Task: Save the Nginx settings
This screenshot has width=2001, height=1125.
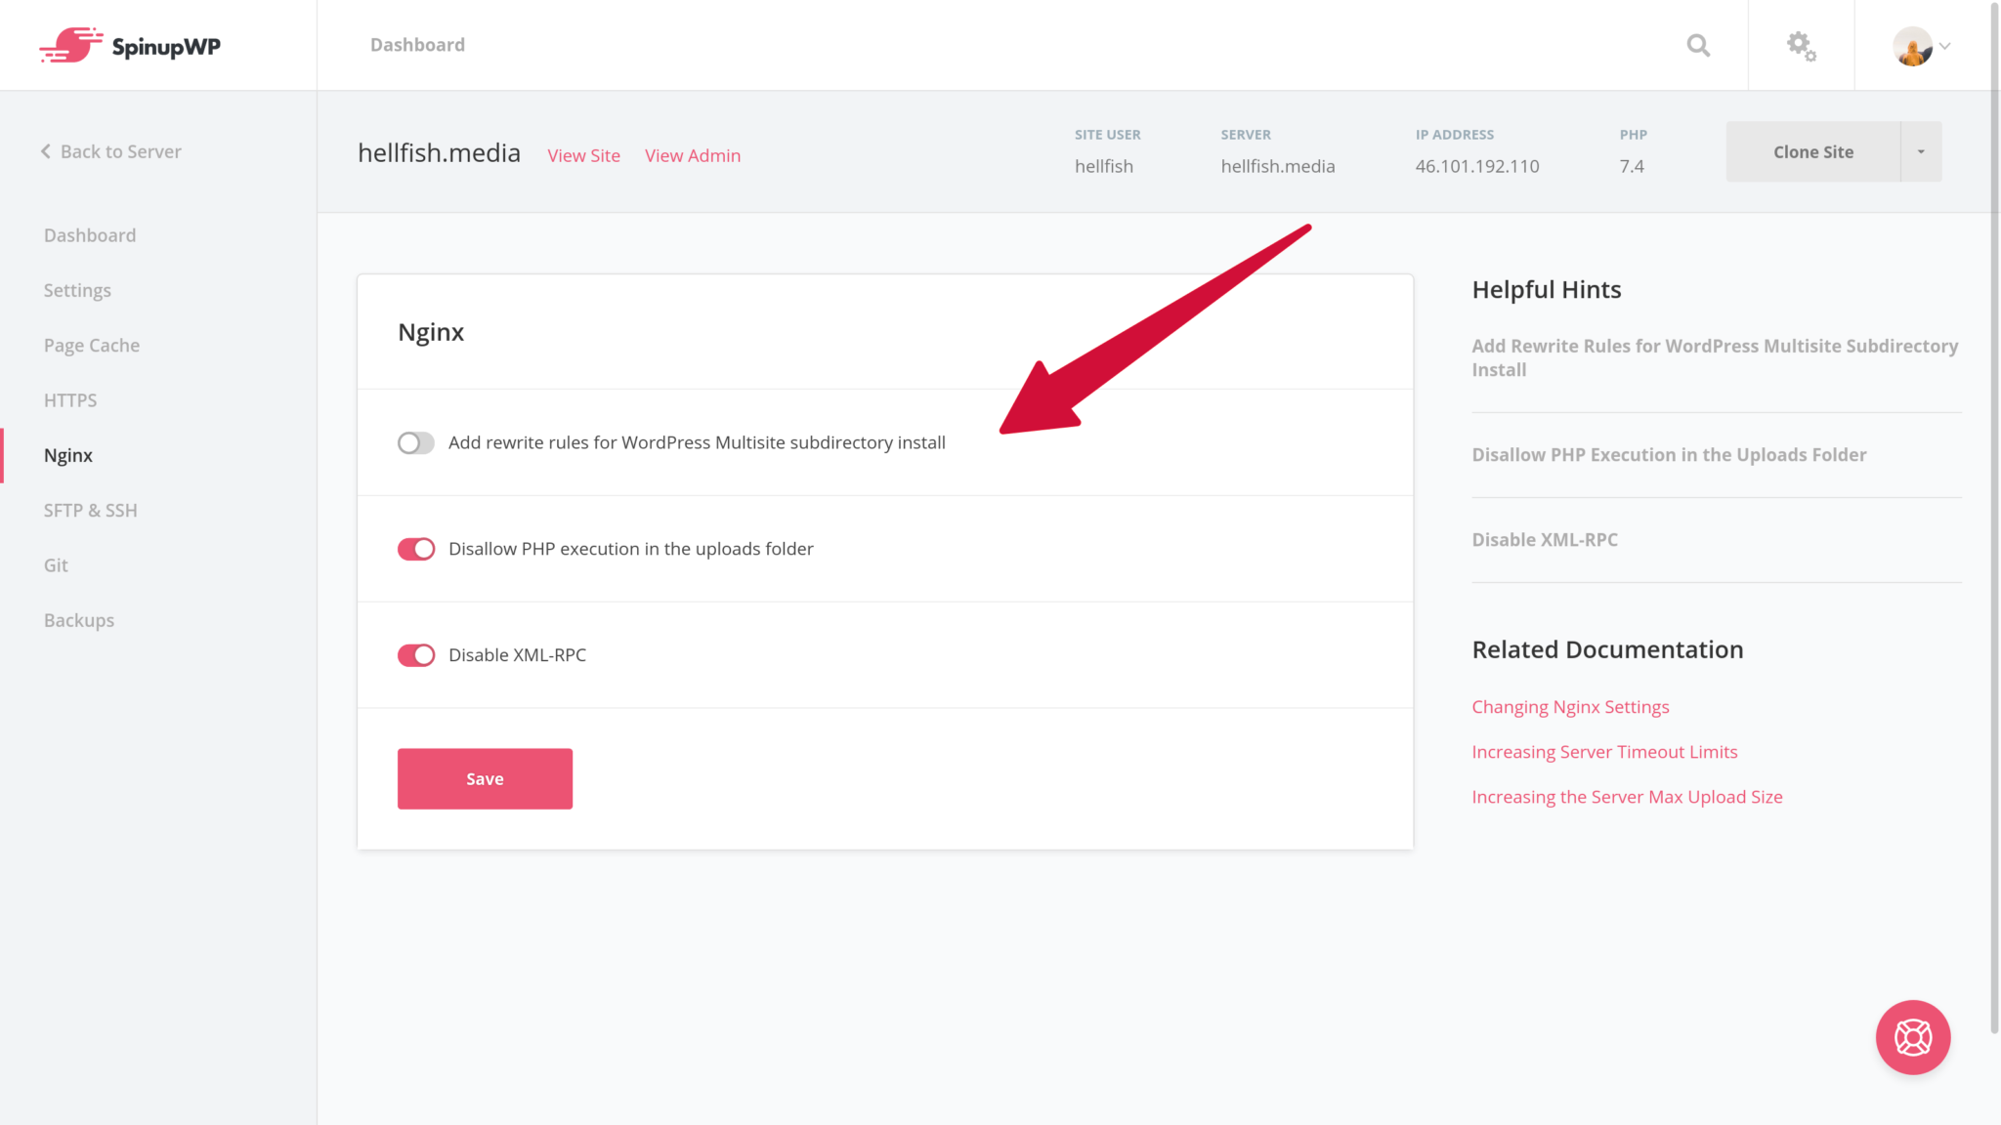Action: 485,778
